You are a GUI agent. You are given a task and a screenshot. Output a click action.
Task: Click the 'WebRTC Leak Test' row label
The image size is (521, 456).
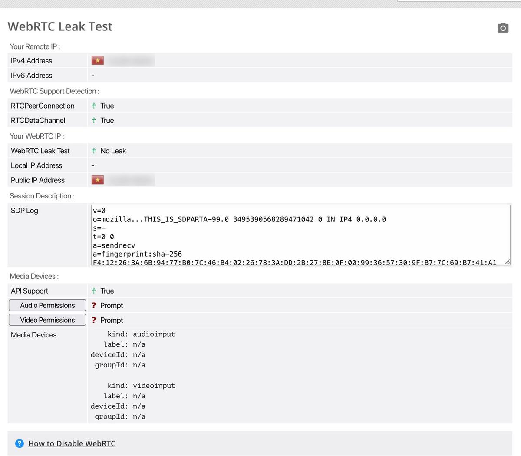[x=40, y=151]
